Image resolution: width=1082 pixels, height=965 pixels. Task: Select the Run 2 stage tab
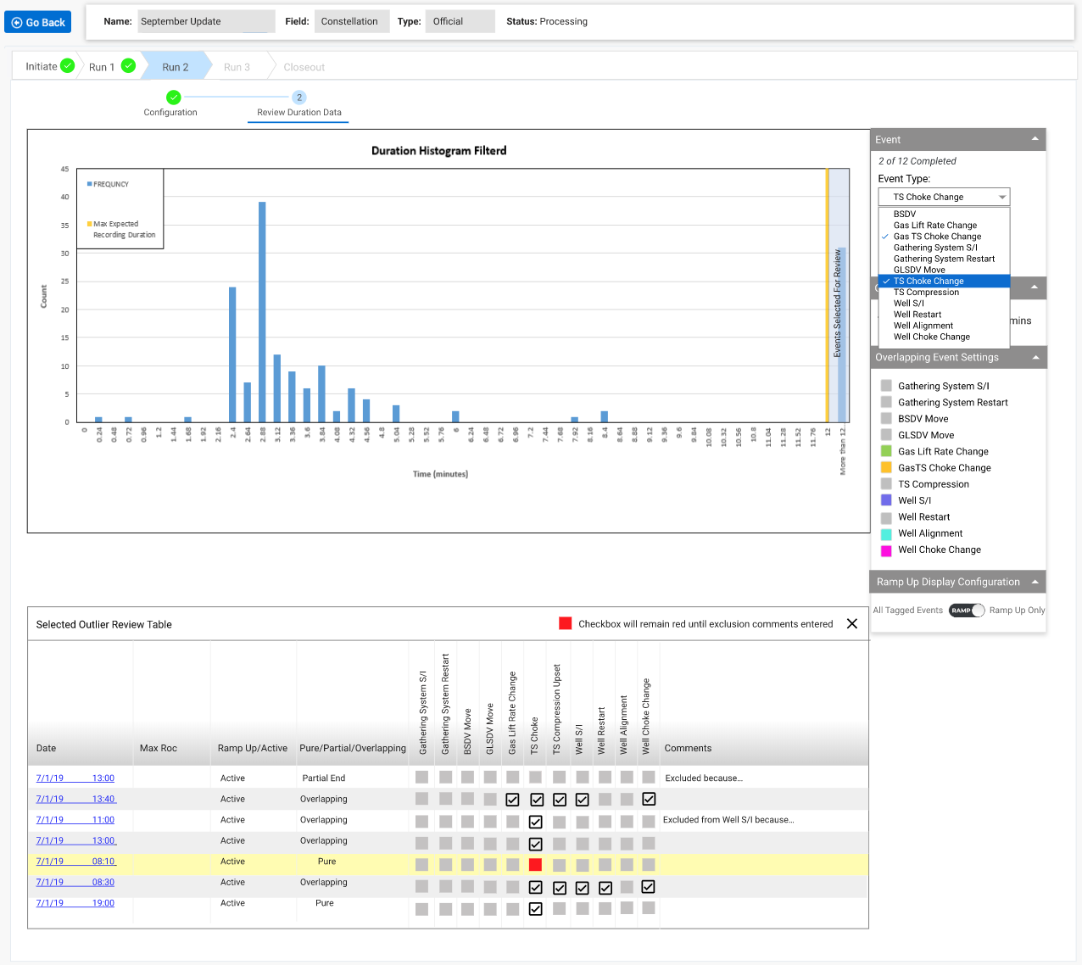tap(176, 67)
